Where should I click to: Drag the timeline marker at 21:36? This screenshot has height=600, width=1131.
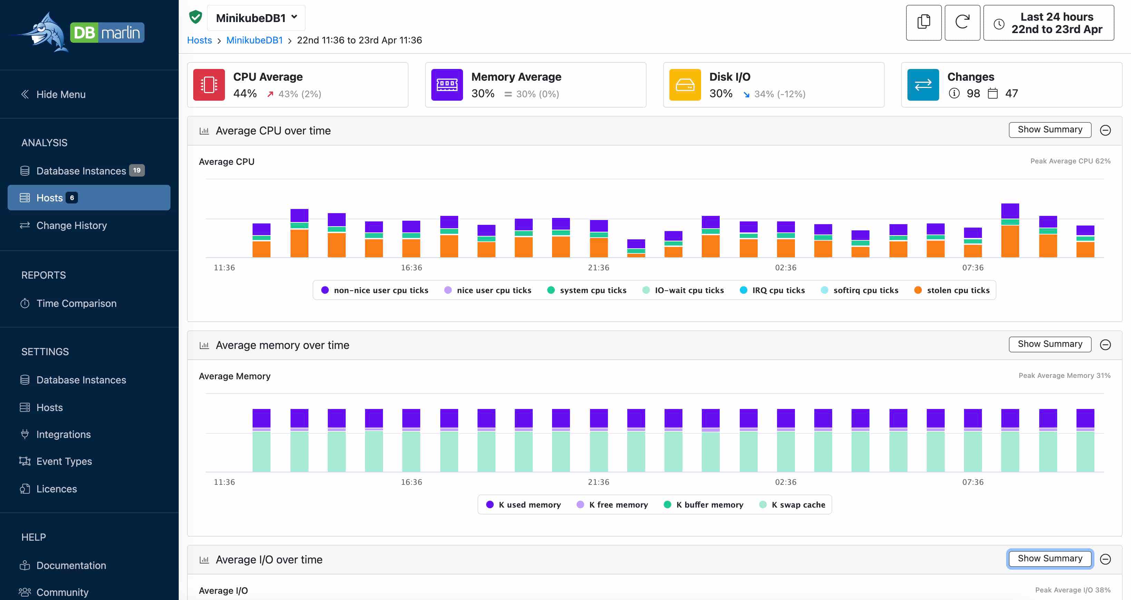[598, 267]
